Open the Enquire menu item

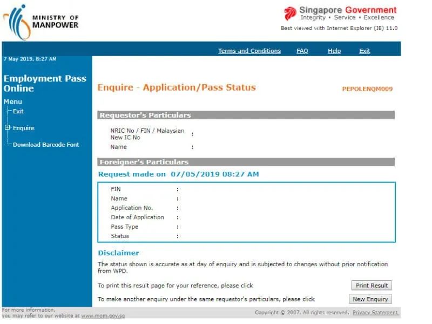pos(23,128)
